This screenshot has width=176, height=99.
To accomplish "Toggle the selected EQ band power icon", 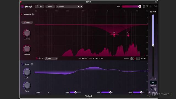I will [x=37, y=59].
